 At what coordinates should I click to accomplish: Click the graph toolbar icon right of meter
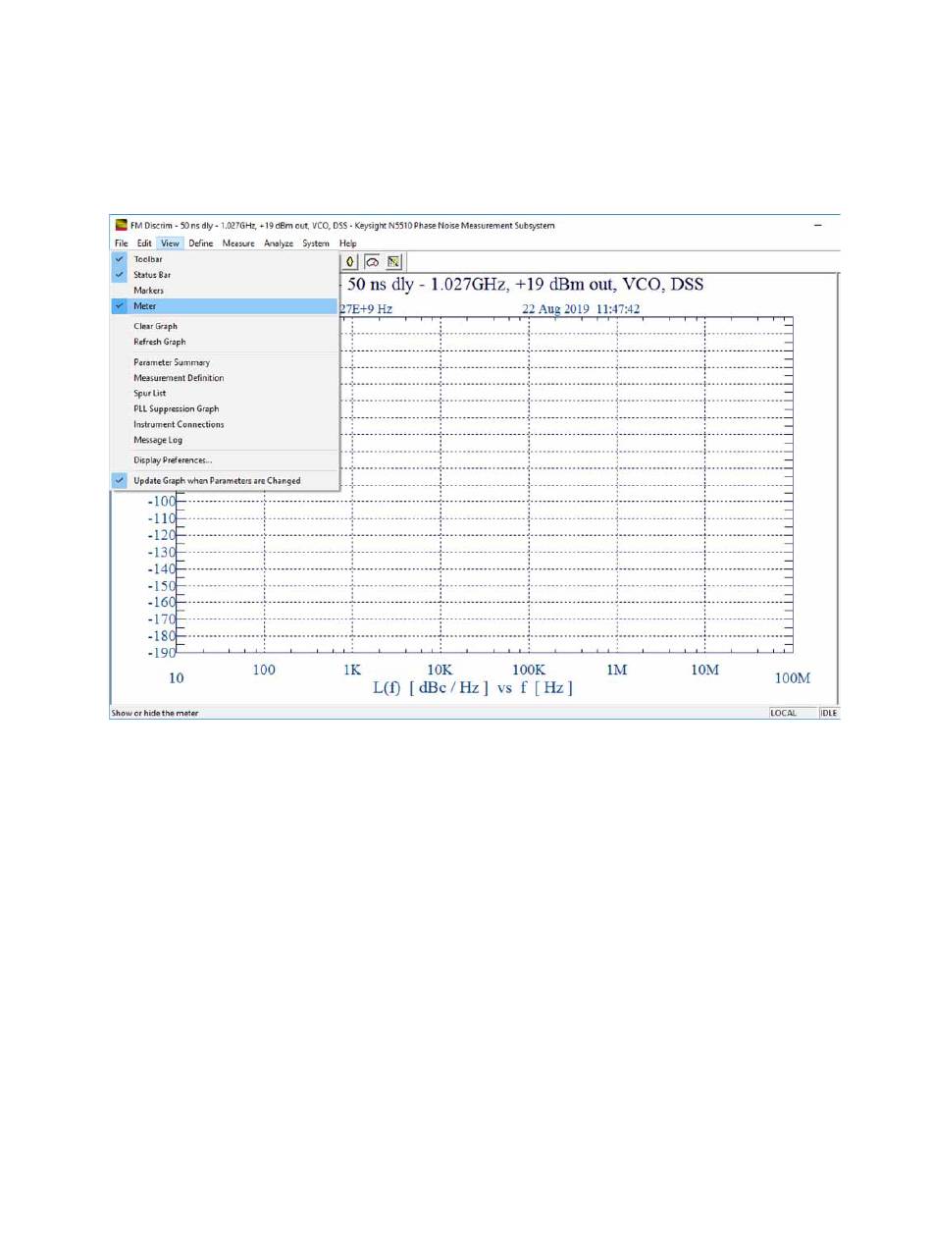tap(393, 262)
